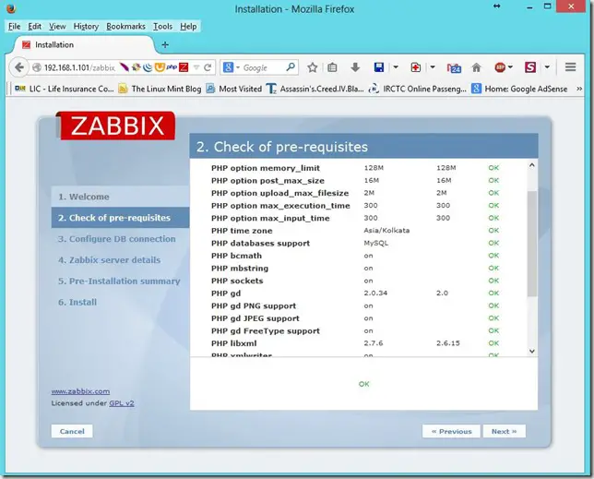Show more bookmarks chevron
Viewport: 594px width, 479px height.
[x=579, y=89]
